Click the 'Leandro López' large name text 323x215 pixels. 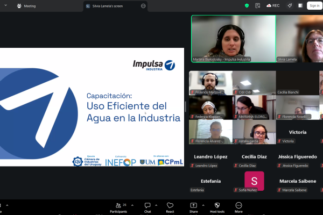pos(210,157)
